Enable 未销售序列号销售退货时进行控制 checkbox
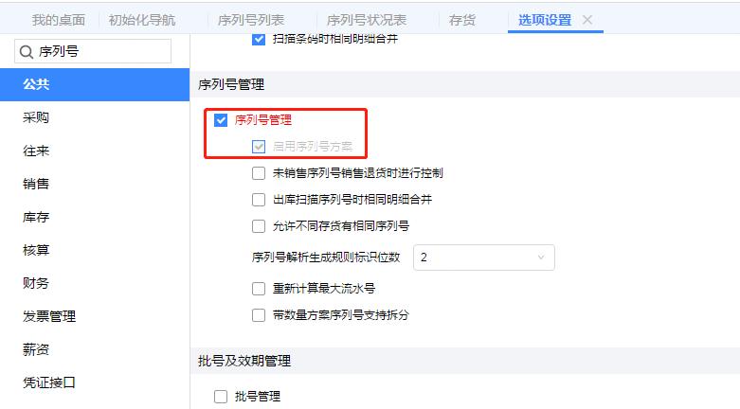 (x=259, y=173)
